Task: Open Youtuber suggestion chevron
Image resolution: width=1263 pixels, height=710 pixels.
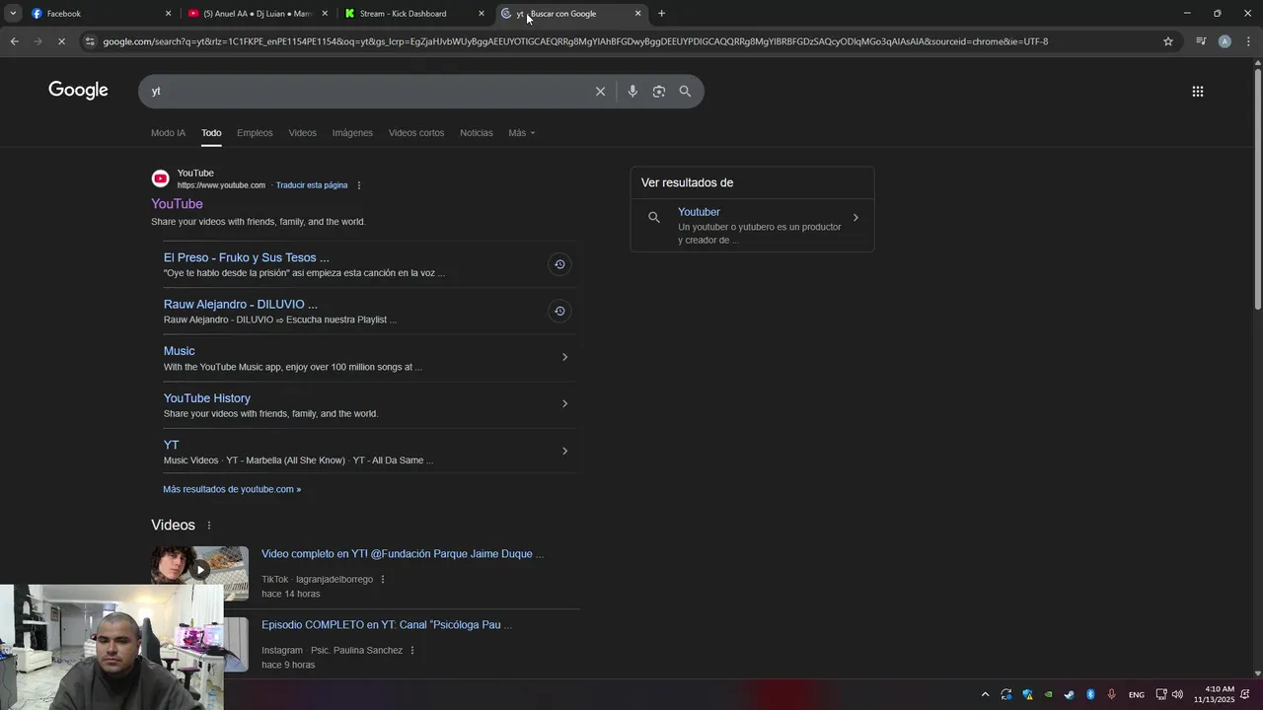Action: click(855, 218)
